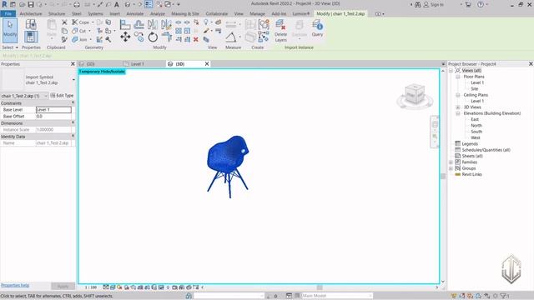534x300 pixels.
Task: Open Select panel dropdown
Action: (x=10, y=47)
